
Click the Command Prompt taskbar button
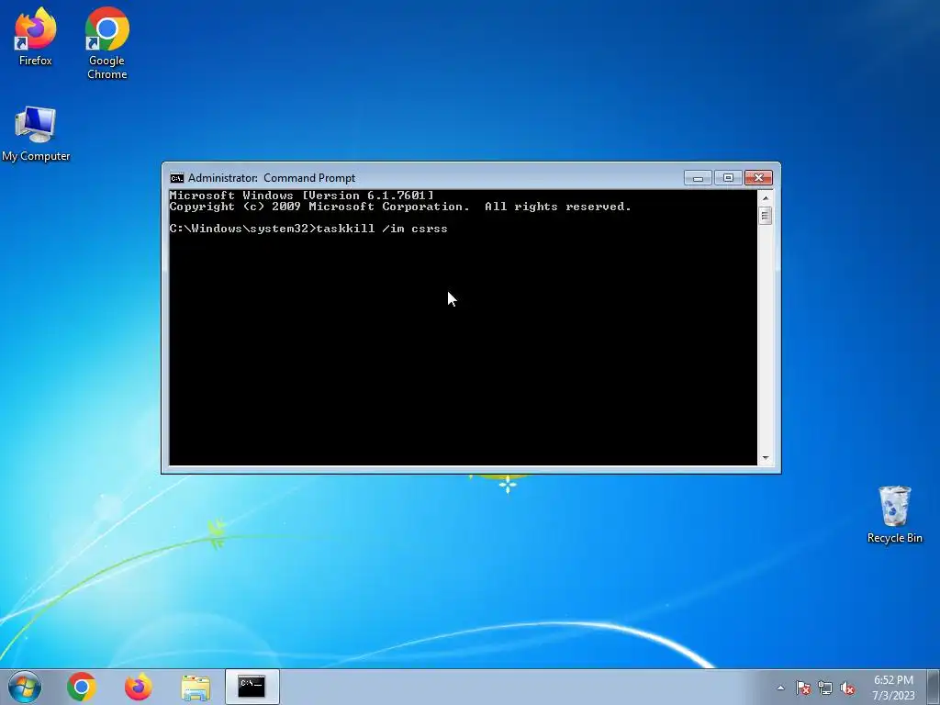tap(252, 687)
